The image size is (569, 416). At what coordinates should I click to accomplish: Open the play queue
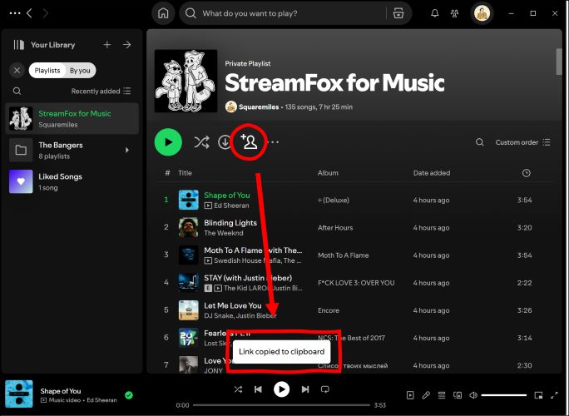[442, 395]
